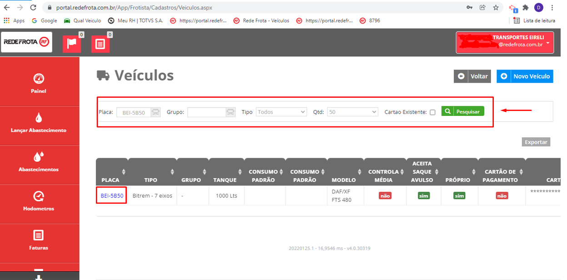Click the Novo Veículo button
The image size is (567, 280).
525,76
